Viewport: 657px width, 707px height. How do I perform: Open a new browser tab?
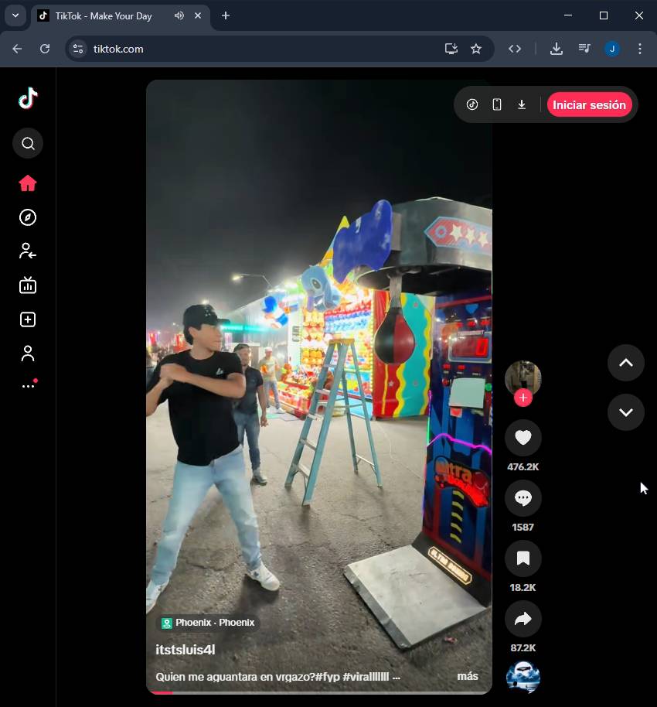pos(226,15)
